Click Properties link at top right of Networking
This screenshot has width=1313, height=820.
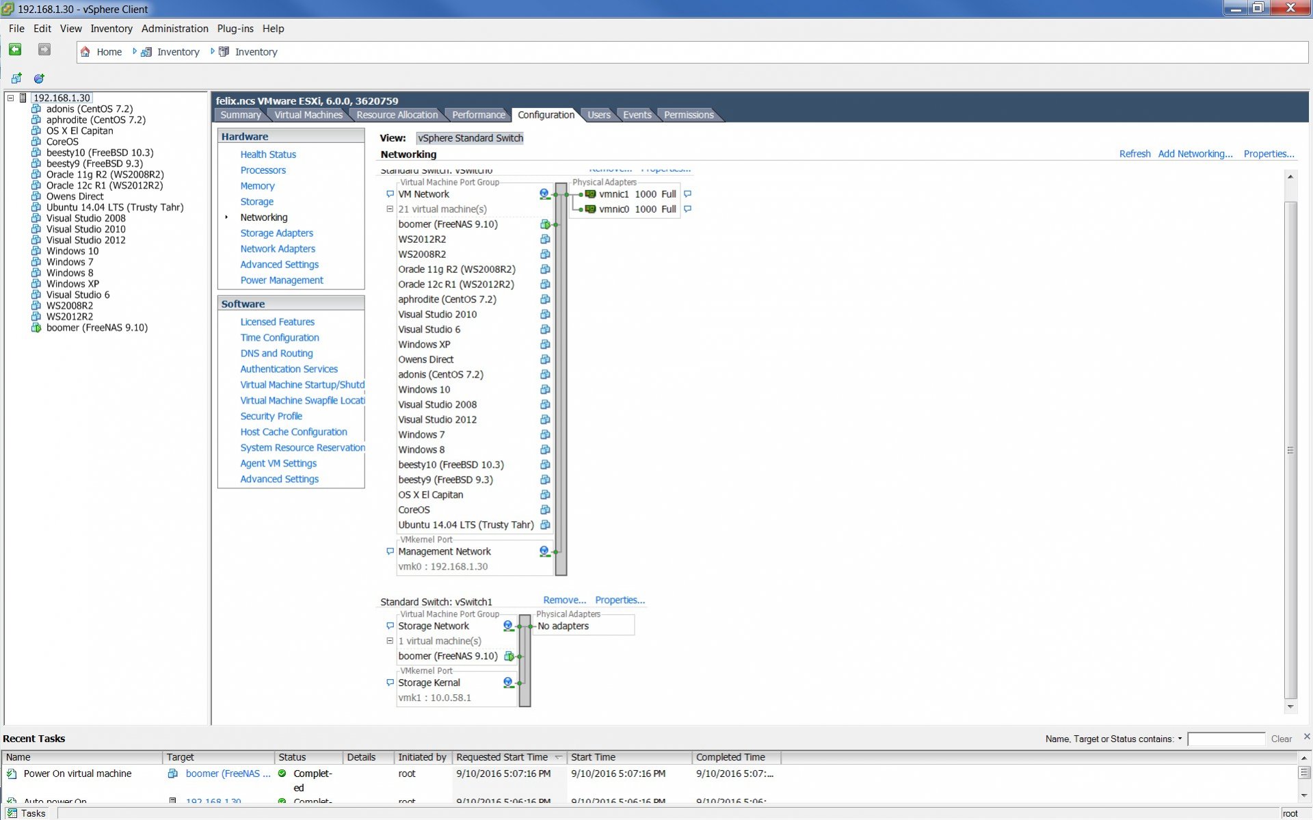[x=1269, y=154]
